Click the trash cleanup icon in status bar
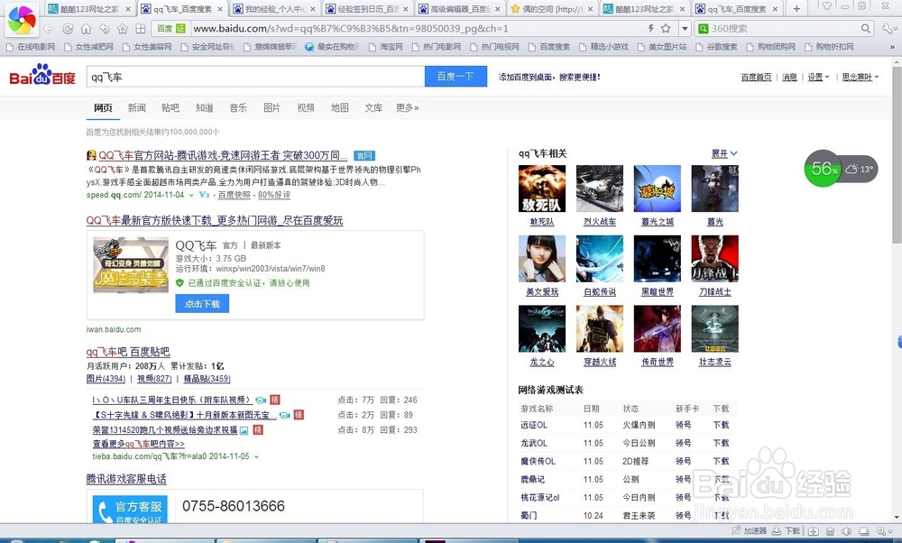 pos(830,531)
